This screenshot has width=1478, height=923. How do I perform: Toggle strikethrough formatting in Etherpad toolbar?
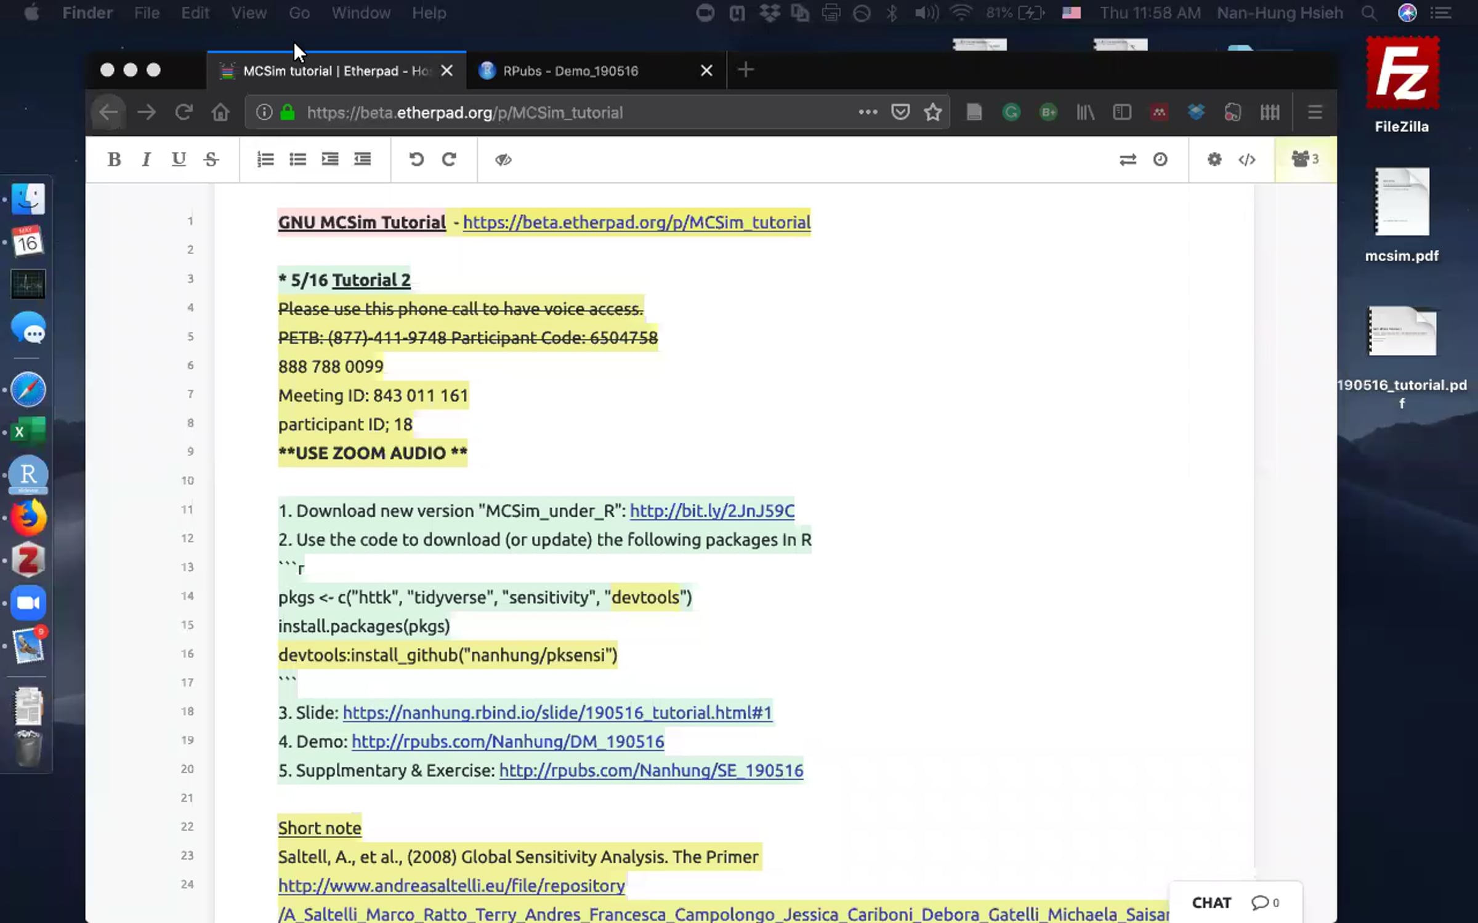(211, 159)
